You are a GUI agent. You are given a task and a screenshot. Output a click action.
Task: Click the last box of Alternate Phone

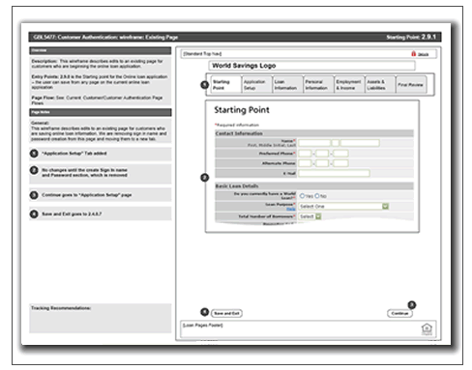[x=340, y=163]
